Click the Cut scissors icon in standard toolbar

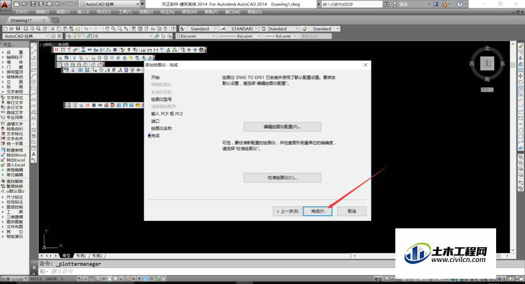[x=53, y=29]
